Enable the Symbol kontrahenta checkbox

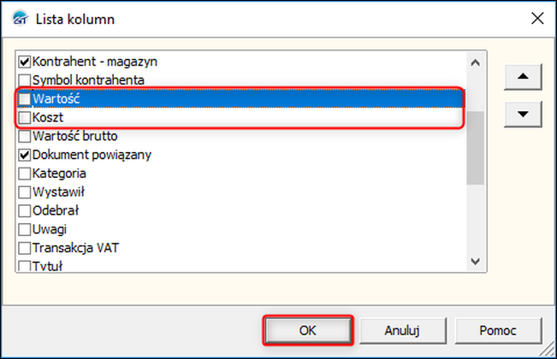pos(25,80)
